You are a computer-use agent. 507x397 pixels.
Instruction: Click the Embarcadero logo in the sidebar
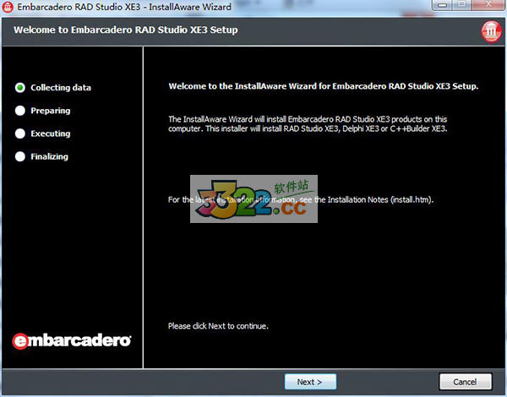click(72, 341)
